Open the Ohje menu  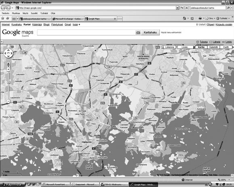tap(53, 13)
